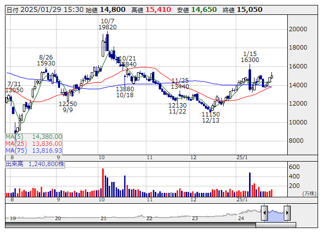Click the 11/25 13440 label

(x=180, y=83)
